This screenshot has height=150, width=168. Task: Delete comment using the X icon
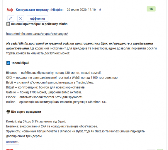(x=21, y=19)
